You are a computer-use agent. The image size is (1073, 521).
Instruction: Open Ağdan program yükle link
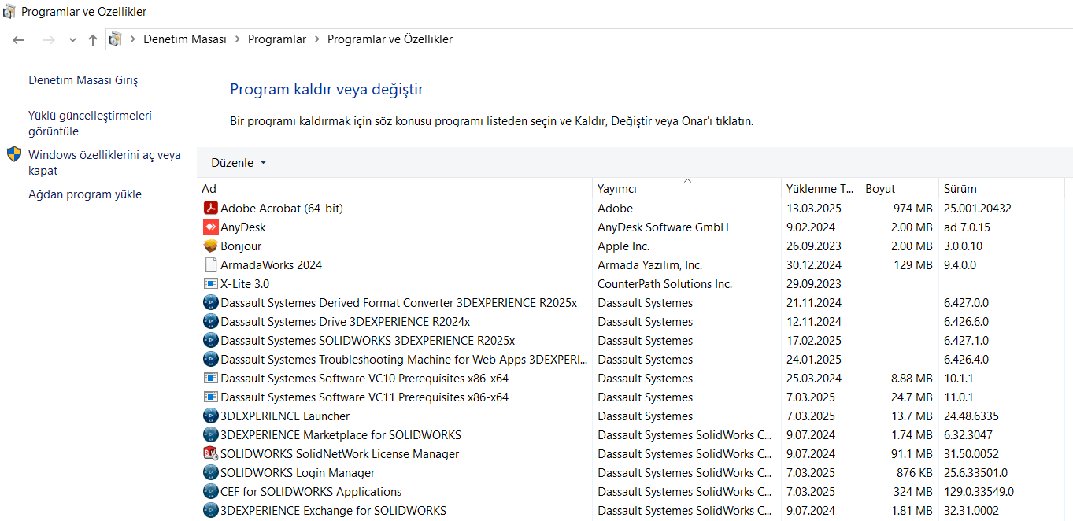(85, 194)
